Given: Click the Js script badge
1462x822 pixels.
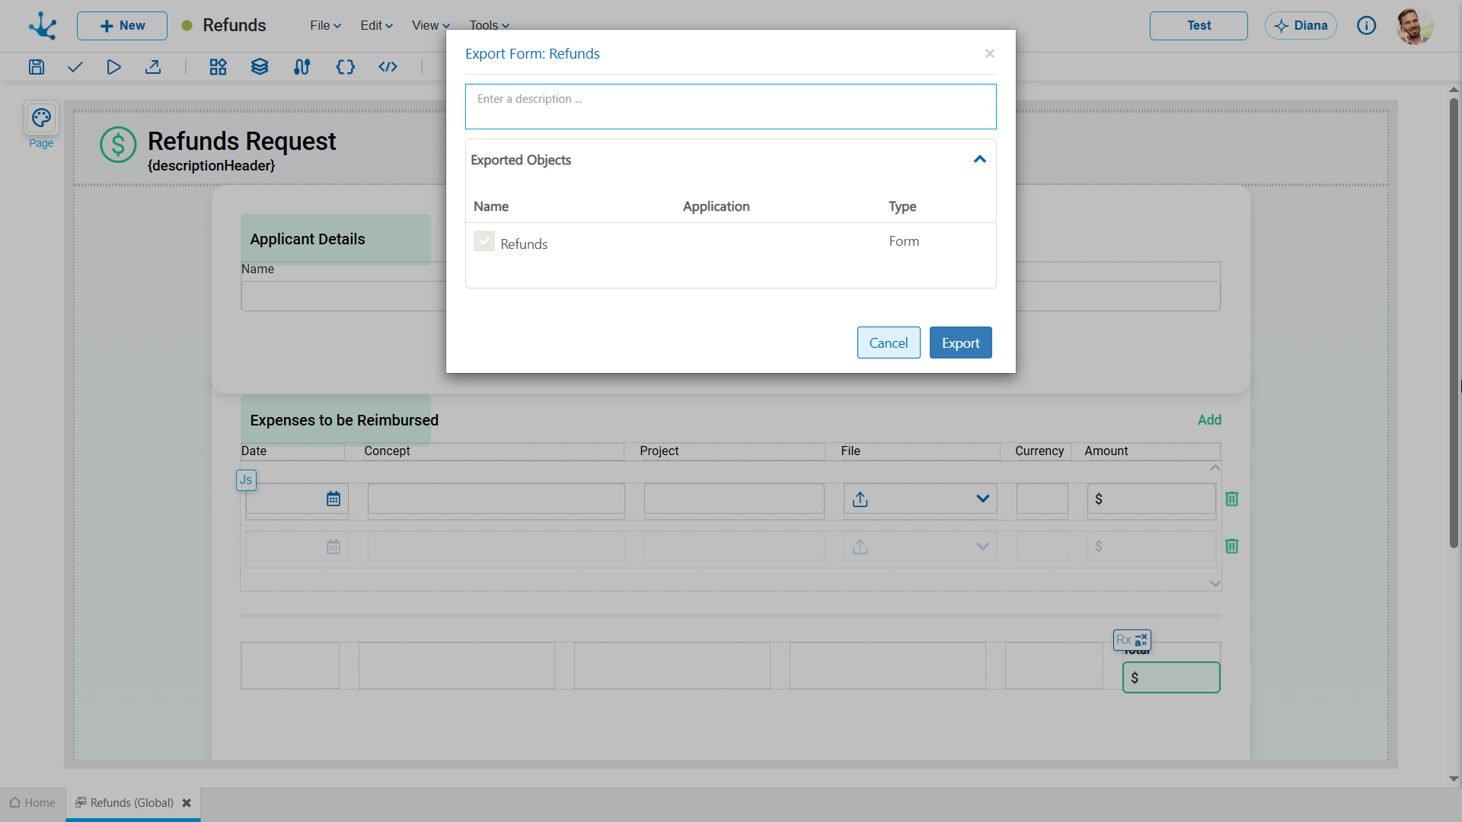Looking at the screenshot, I should pyautogui.click(x=246, y=480).
